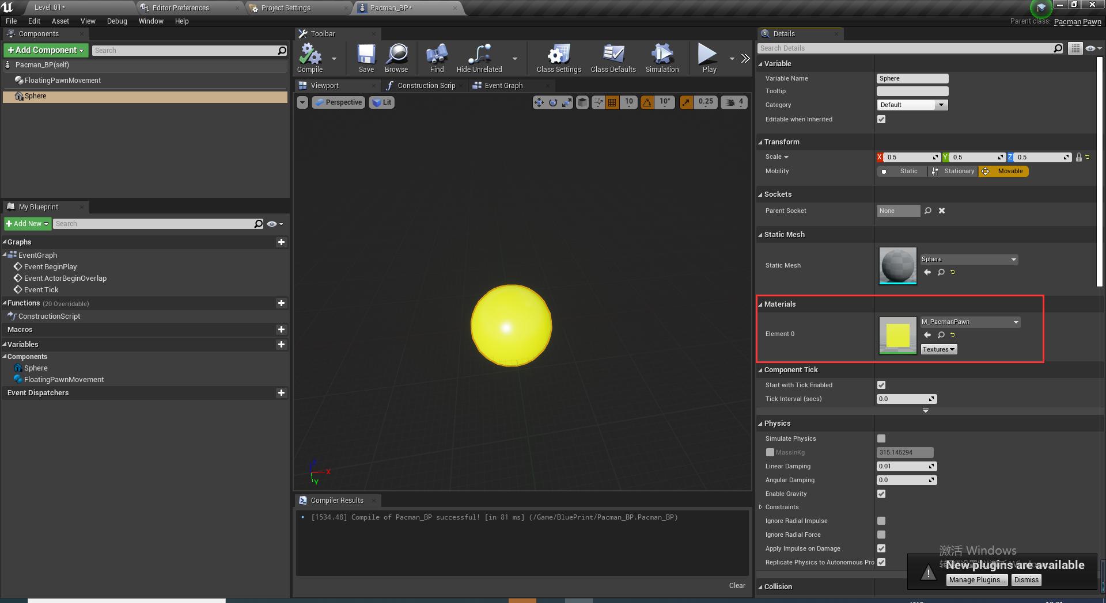The width and height of the screenshot is (1106, 603).
Task: Compile the Pacman_BP blueprint
Action: tap(311, 58)
